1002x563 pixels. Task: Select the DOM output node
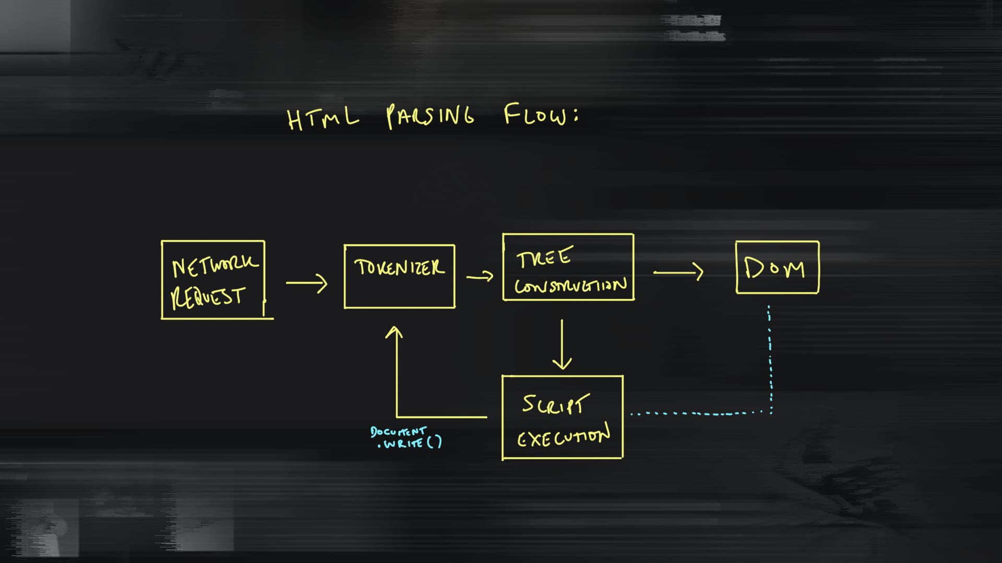point(774,268)
